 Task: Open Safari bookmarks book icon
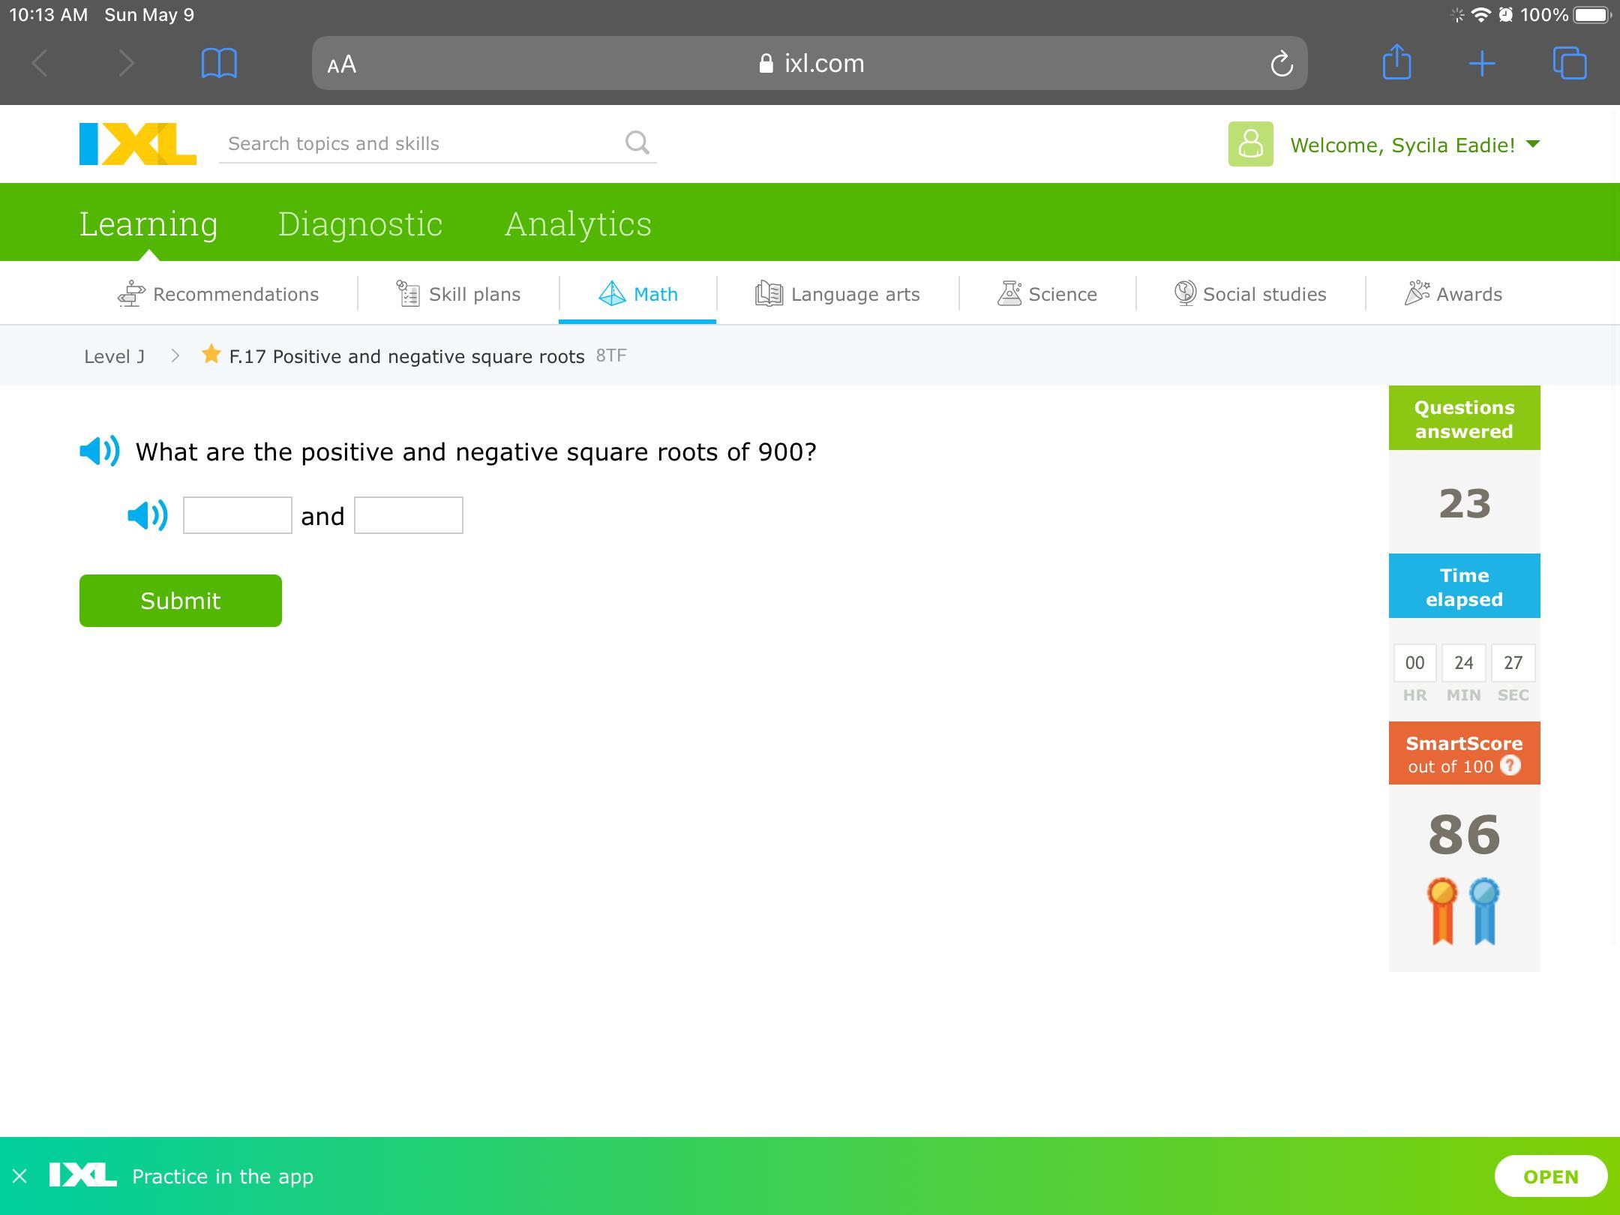click(219, 64)
